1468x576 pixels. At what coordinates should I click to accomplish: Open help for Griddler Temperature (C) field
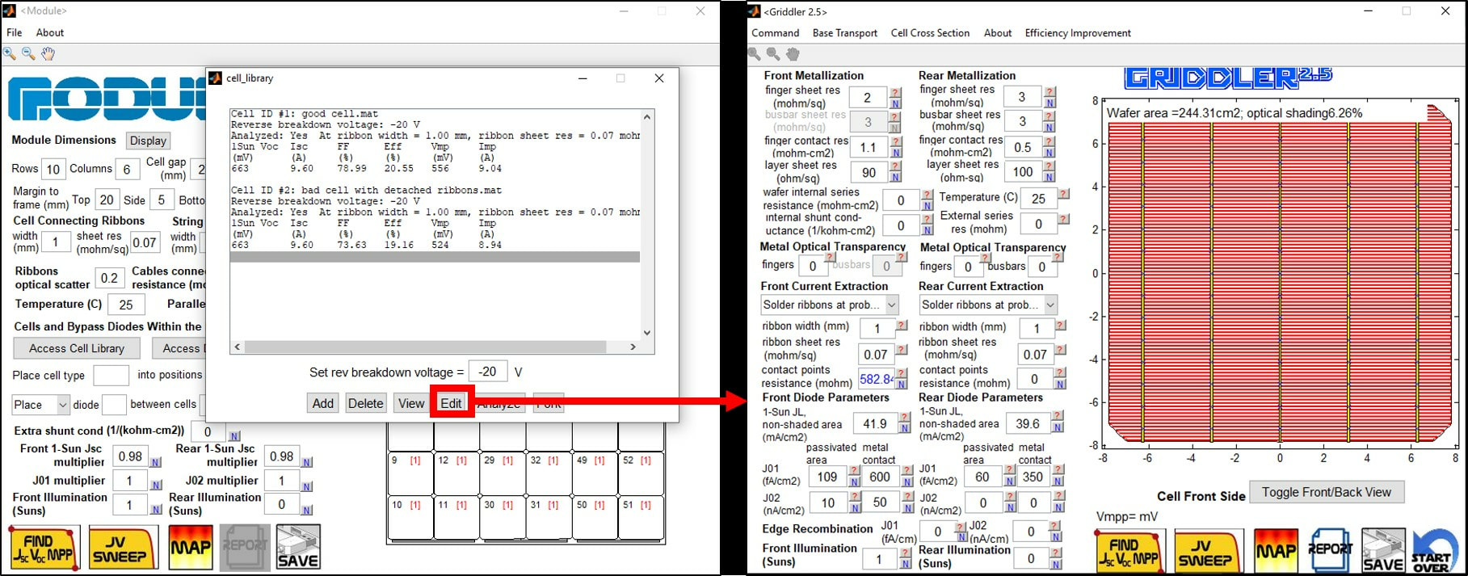pyautogui.click(x=1064, y=194)
